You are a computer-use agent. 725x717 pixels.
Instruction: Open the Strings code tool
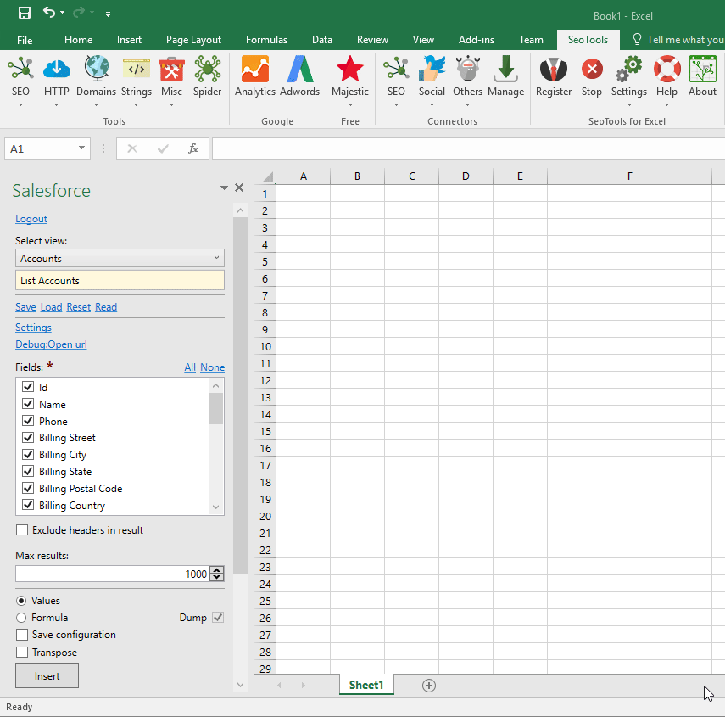[137, 70]
